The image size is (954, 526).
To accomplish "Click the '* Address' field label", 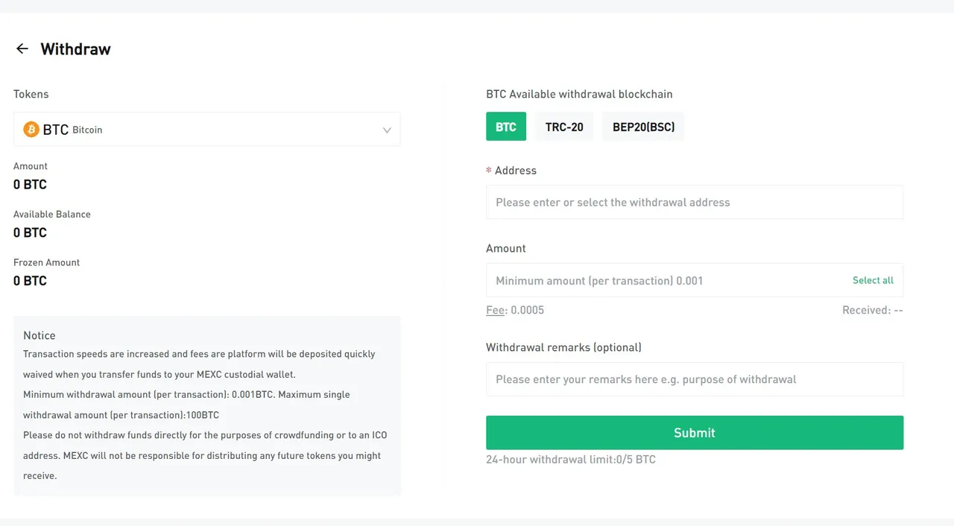I will click(x=511, y=171).
